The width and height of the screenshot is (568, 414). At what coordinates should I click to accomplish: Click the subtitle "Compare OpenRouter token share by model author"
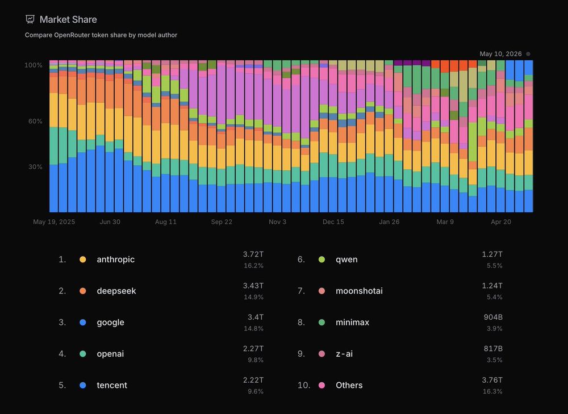pos(101,35)
